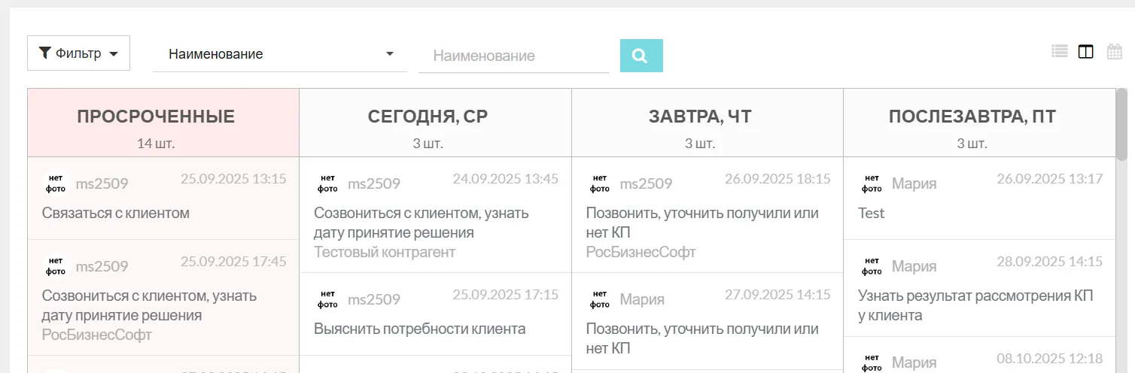Switch to list view icon
1135x373 pixels.
(1060, 52)
